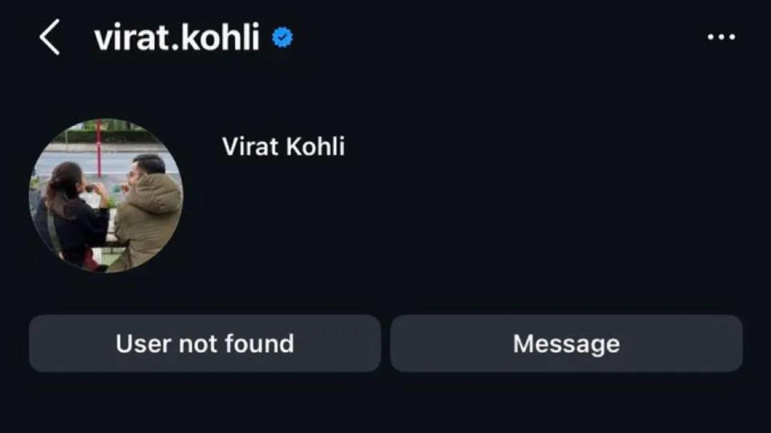Tap the username text in the header
Image resolution: width=771 pixels, height=433 pixels.
coord(176,37)
